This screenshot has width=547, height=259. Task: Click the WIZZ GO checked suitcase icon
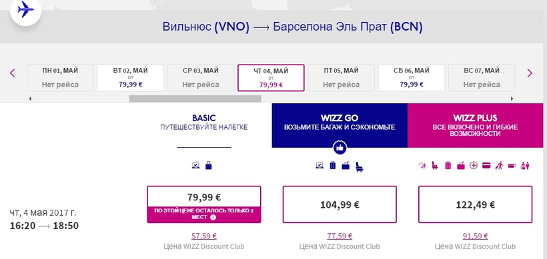(333, 165)
